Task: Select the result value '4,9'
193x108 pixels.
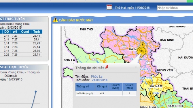Action: tap(102, 93)
